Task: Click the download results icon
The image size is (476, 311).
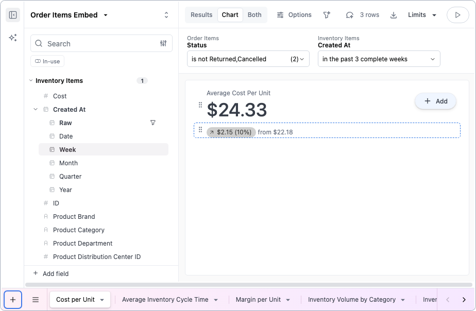Action: (394, 15)
